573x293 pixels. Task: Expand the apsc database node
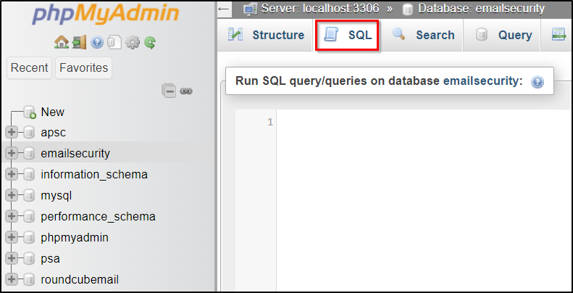pyautogui.click(x=12, y=132)
